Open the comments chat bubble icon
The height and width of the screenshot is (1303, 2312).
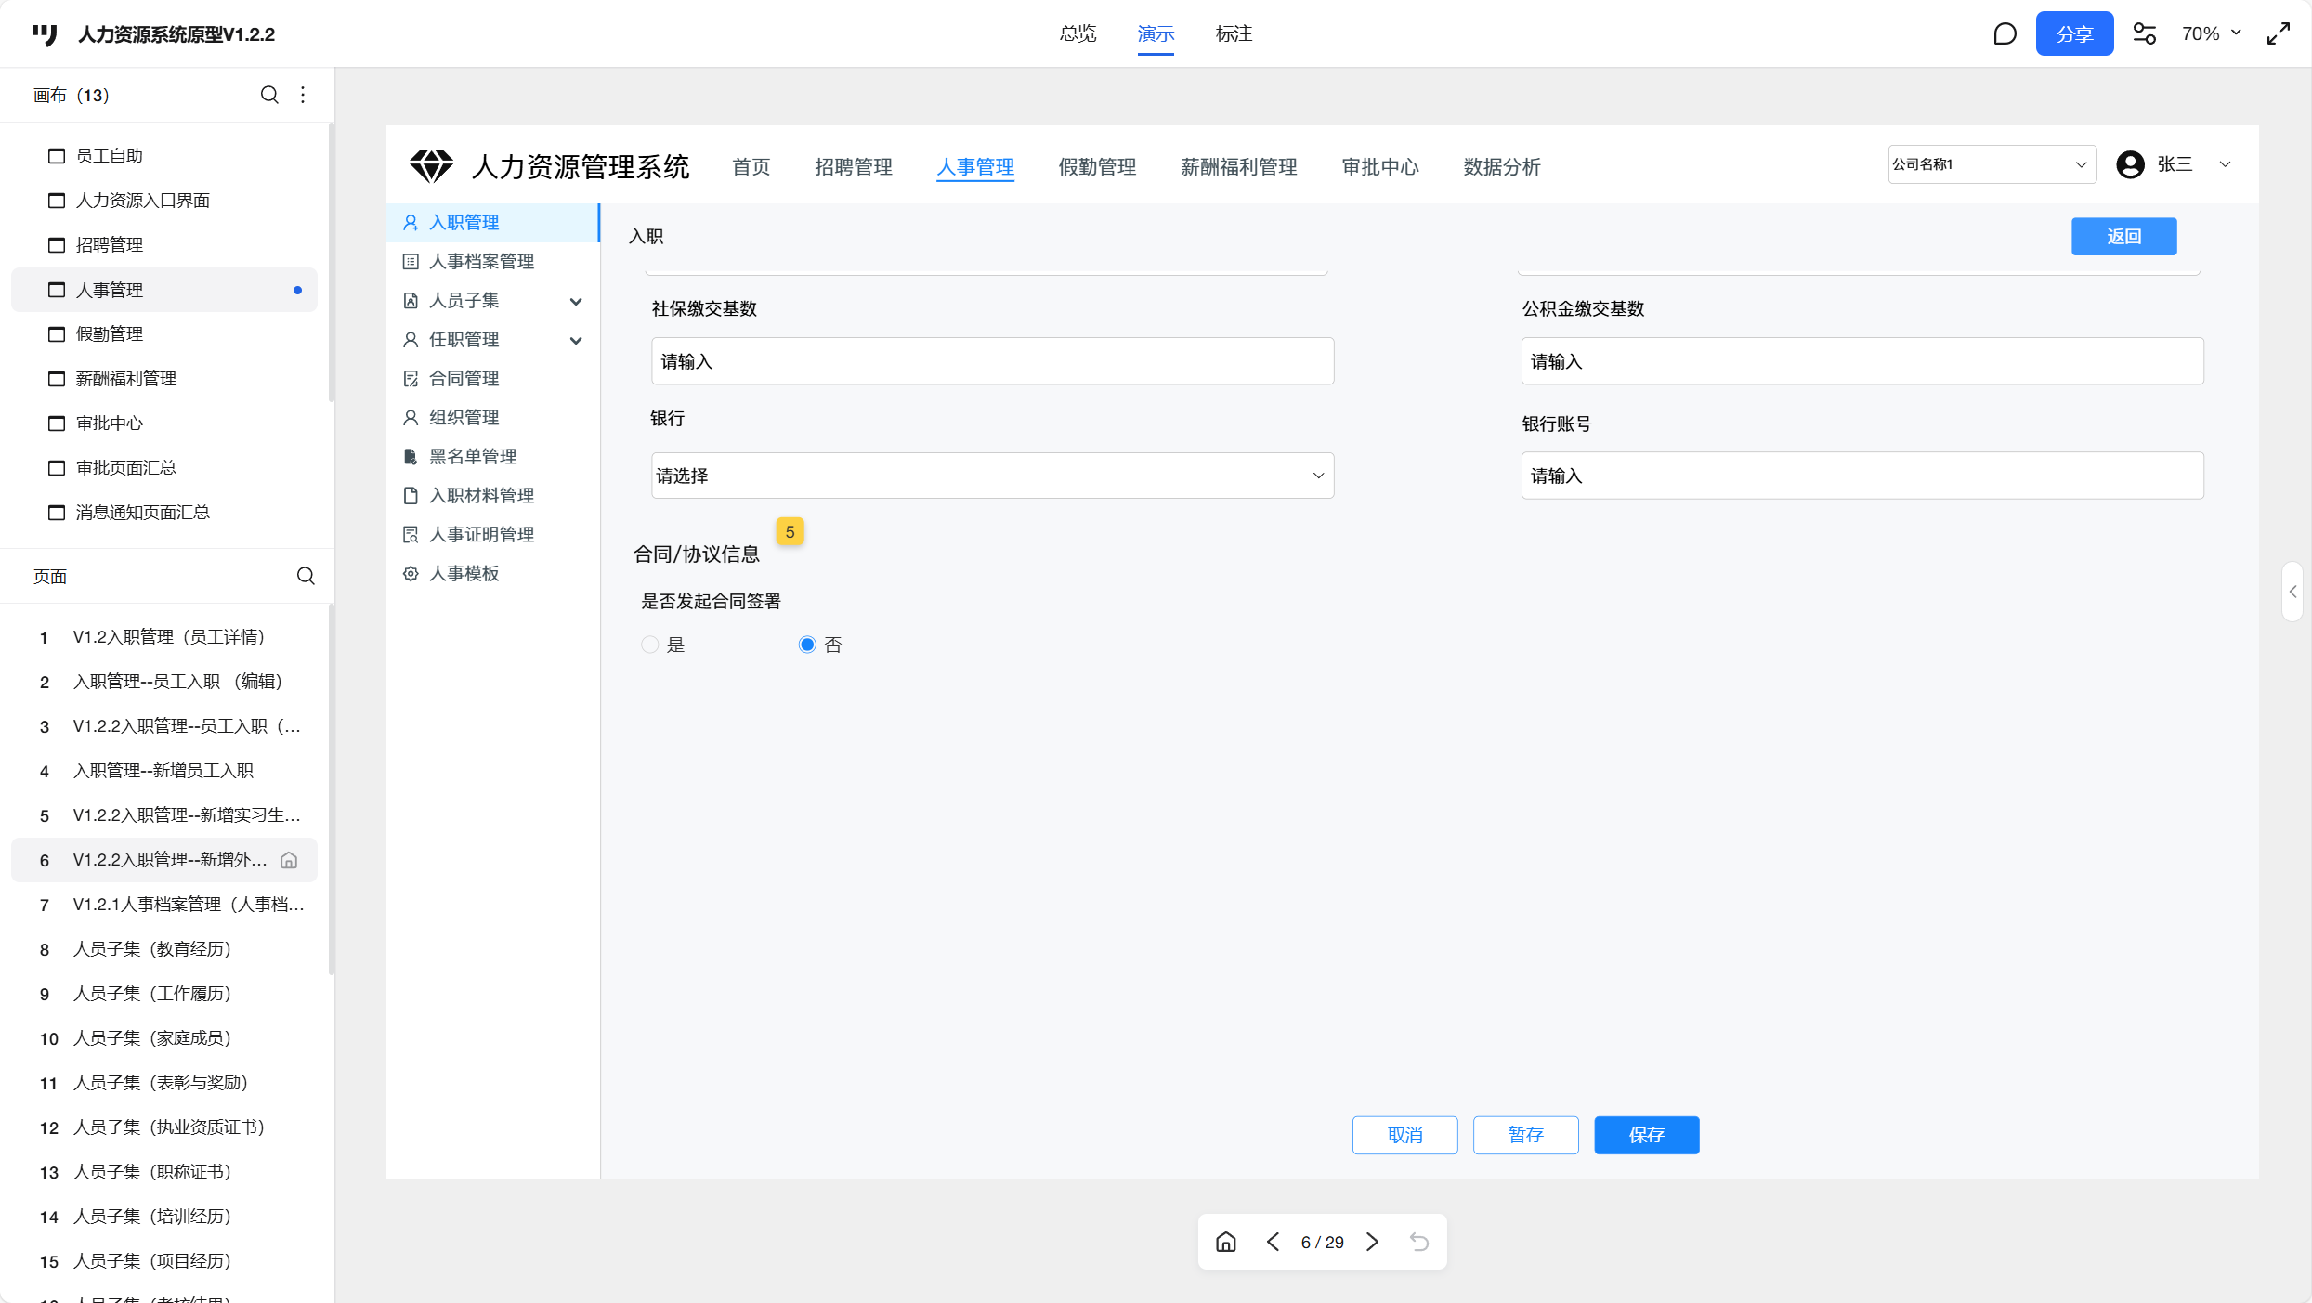tap(2005, 34)
